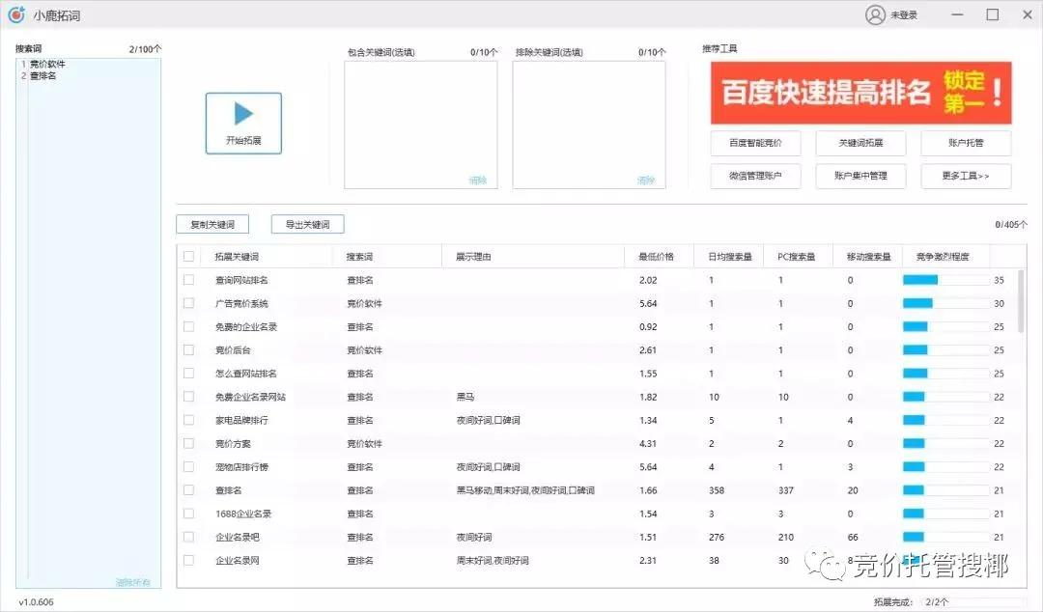Click the 复制关键词 button
Viewport: 1043px width, 612px height.
[x=211, y=223]
